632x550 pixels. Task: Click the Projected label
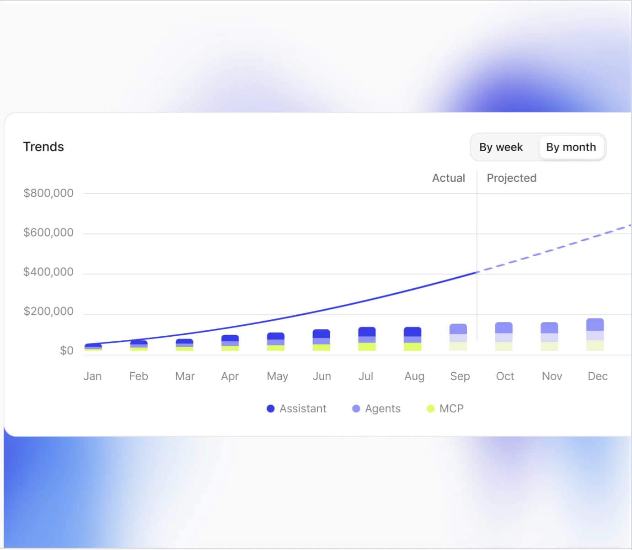(x=511, y=178)
